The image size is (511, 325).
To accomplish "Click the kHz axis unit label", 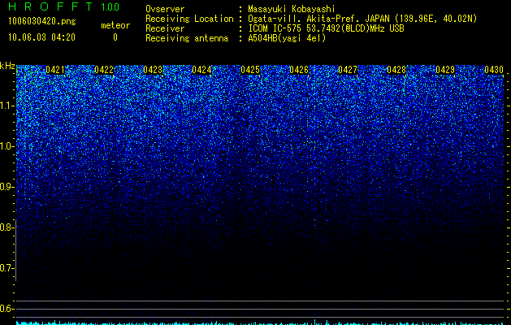I will pos(7,66).
